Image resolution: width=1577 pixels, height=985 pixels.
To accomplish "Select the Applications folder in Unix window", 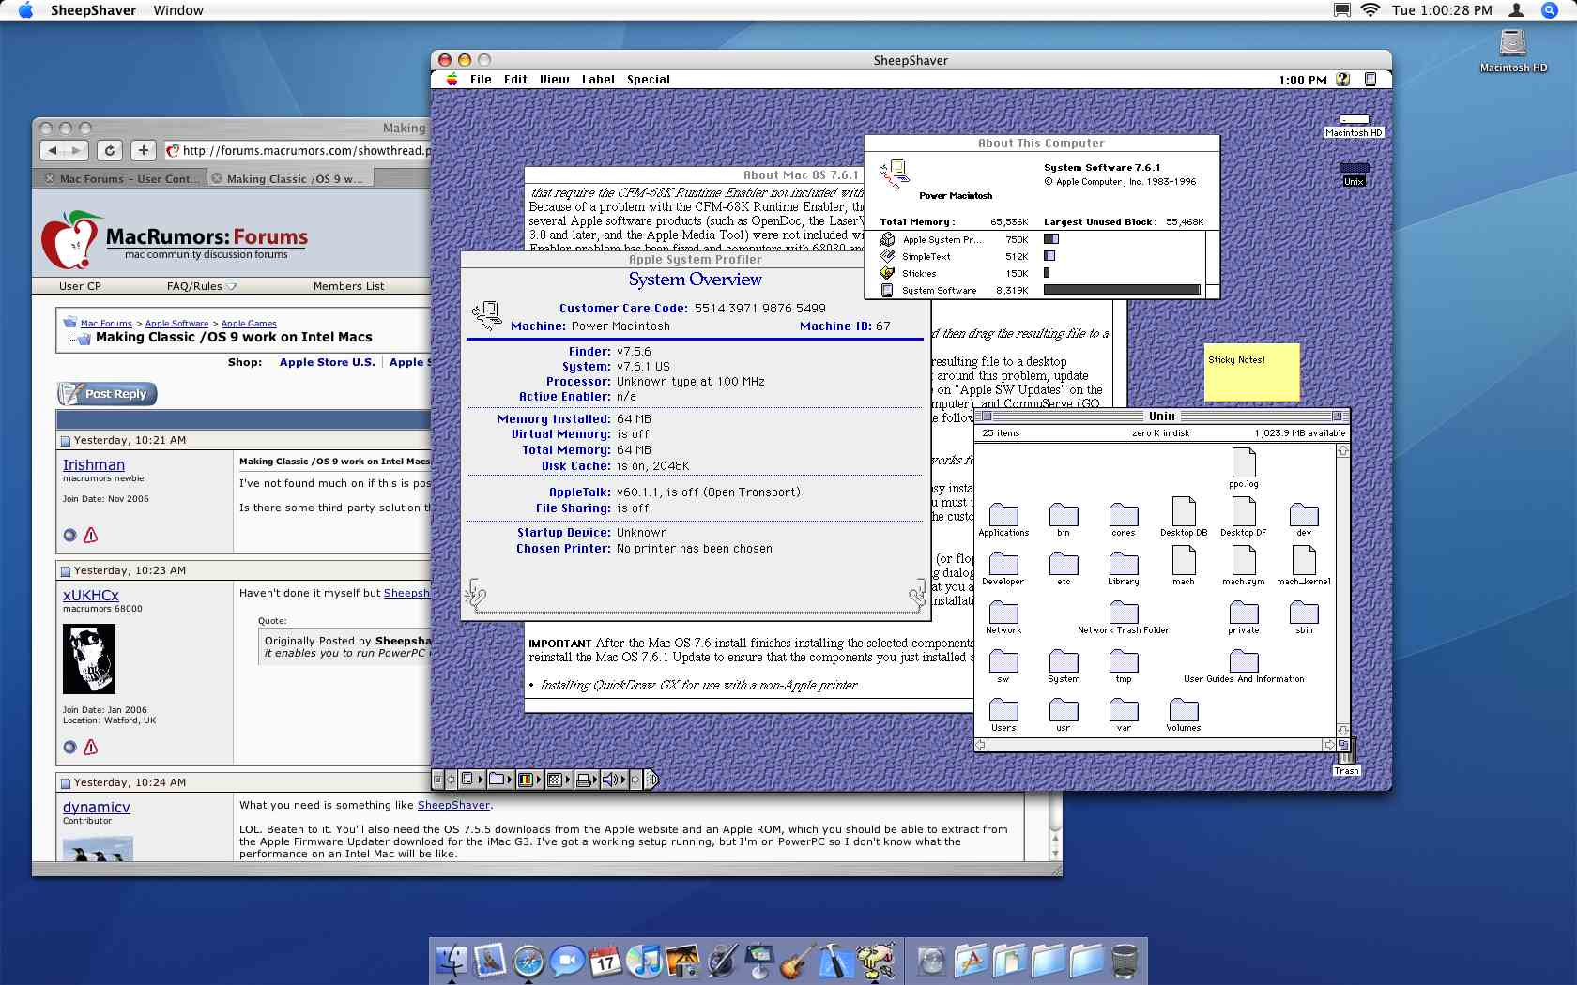I will click(1003, 520).
